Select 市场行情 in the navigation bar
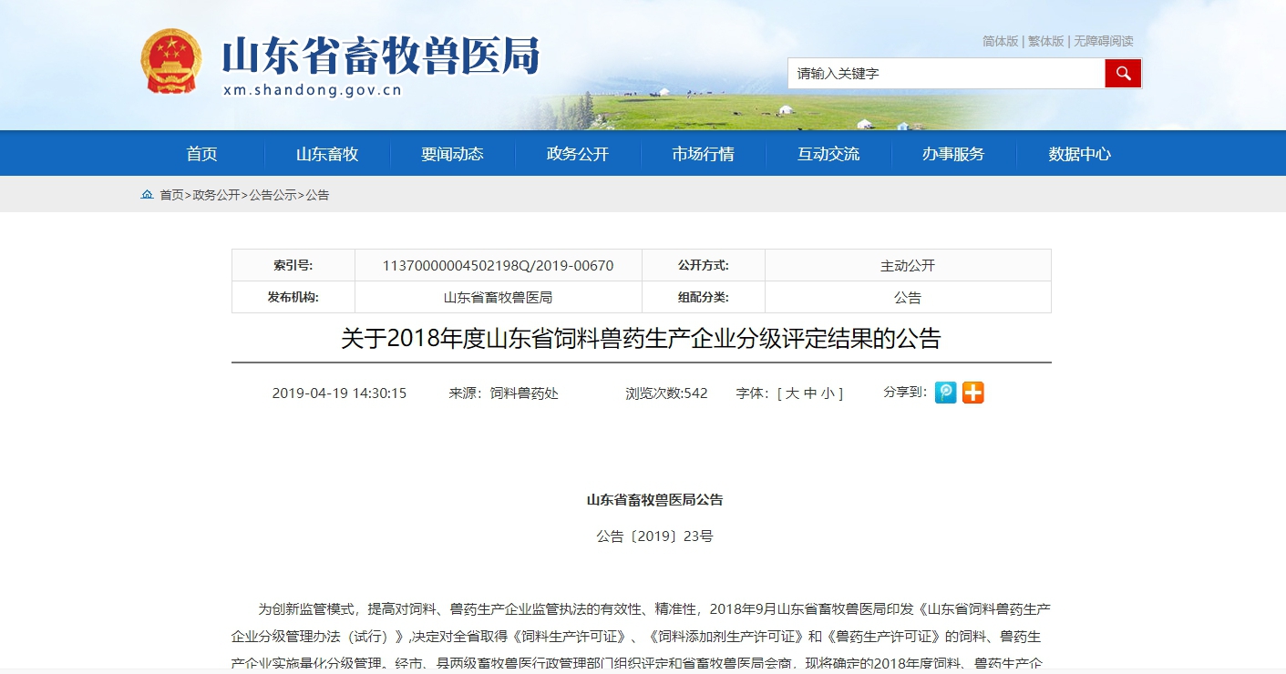Image resolution: width=1286 pixels, height=674 pixels. 703,154
